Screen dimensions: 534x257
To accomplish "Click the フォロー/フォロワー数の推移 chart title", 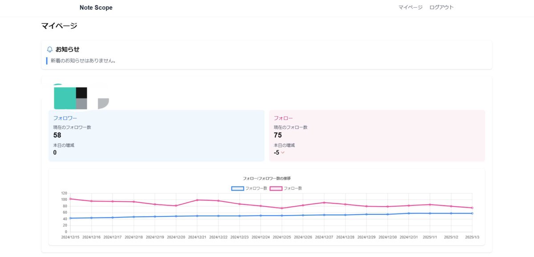I will click(267, 178).
